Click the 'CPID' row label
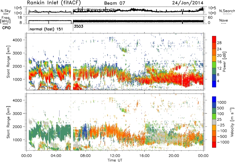The width and height of the screenshot is (235, 162). point(6,28)
